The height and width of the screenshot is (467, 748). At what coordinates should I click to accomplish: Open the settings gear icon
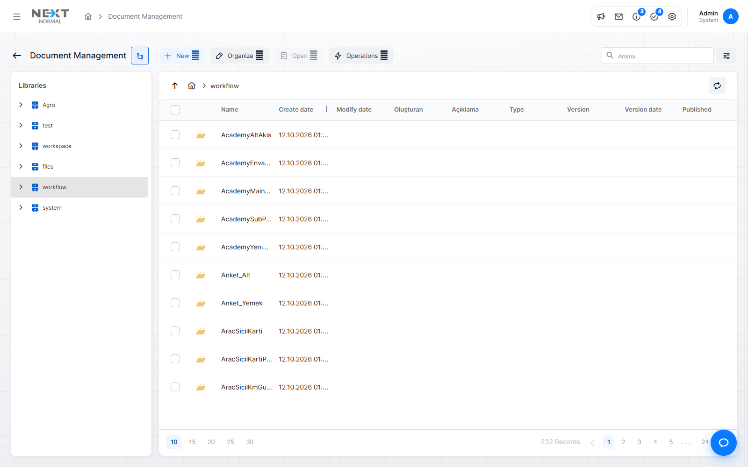(672, 17)
